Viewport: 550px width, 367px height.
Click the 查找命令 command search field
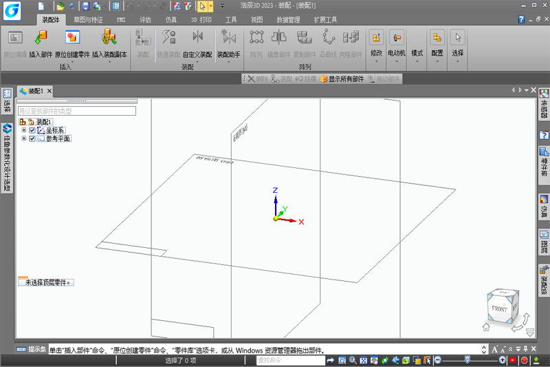(x=290, y=360)
